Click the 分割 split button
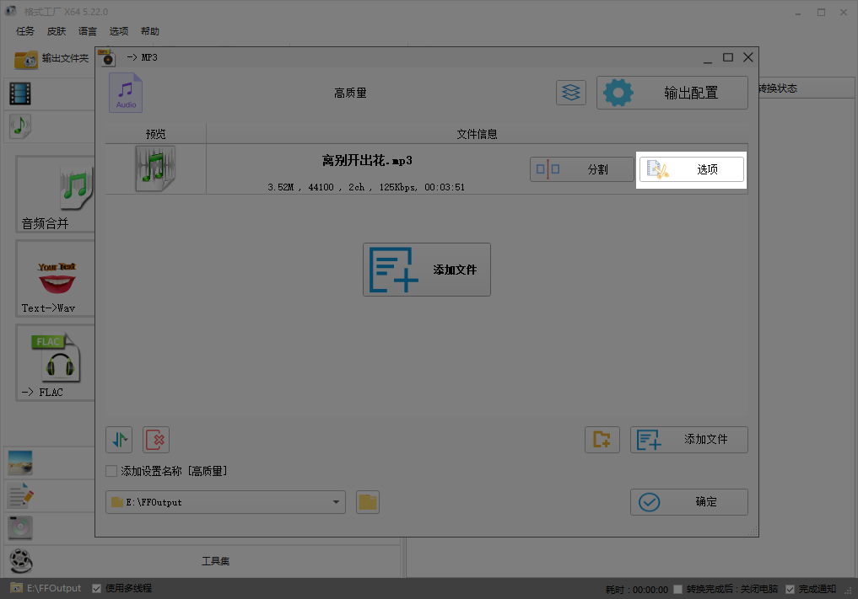Screen dimensions: 858x599 (x=581, y=169)
